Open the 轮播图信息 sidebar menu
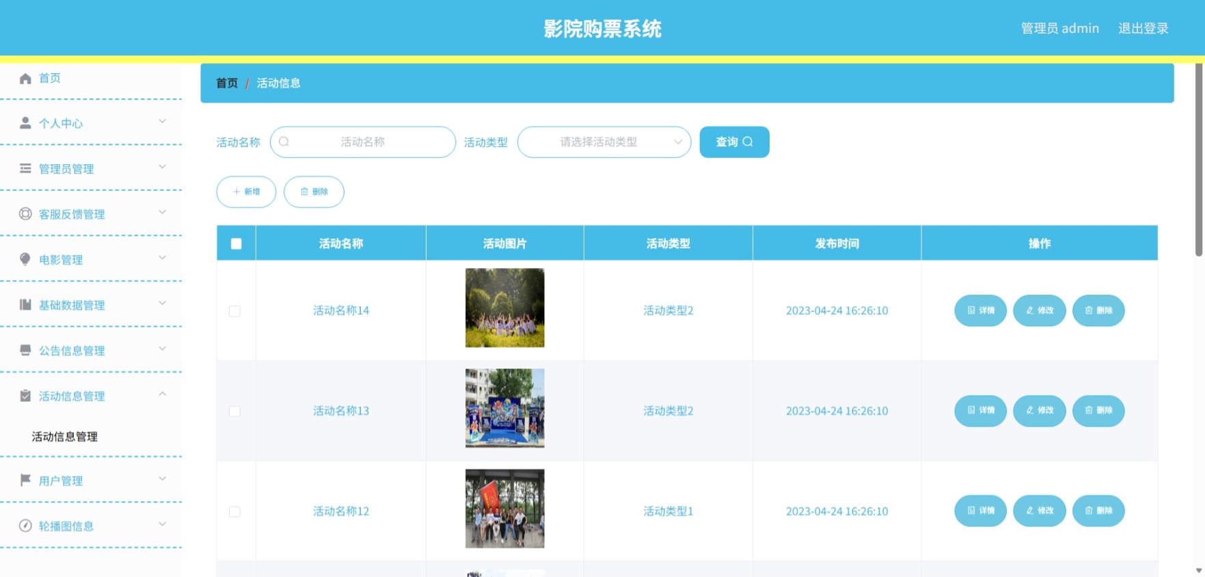Viewport: 1205px width, 577px height. (x=91, y=526)
